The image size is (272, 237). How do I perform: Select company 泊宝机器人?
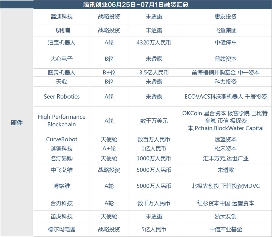[x=61, y=43]
